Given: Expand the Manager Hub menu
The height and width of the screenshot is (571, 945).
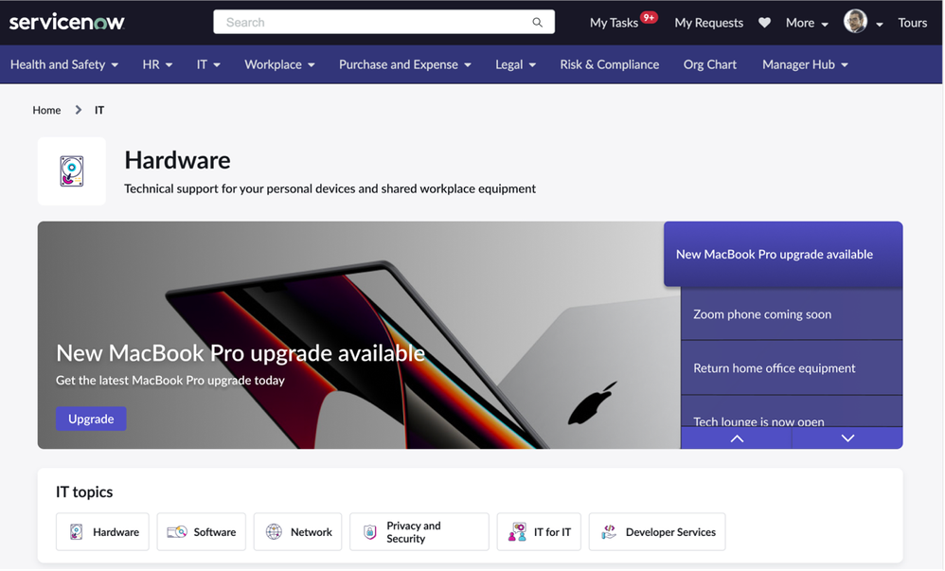Looking at the screenshot, I should tap(805, 64).
